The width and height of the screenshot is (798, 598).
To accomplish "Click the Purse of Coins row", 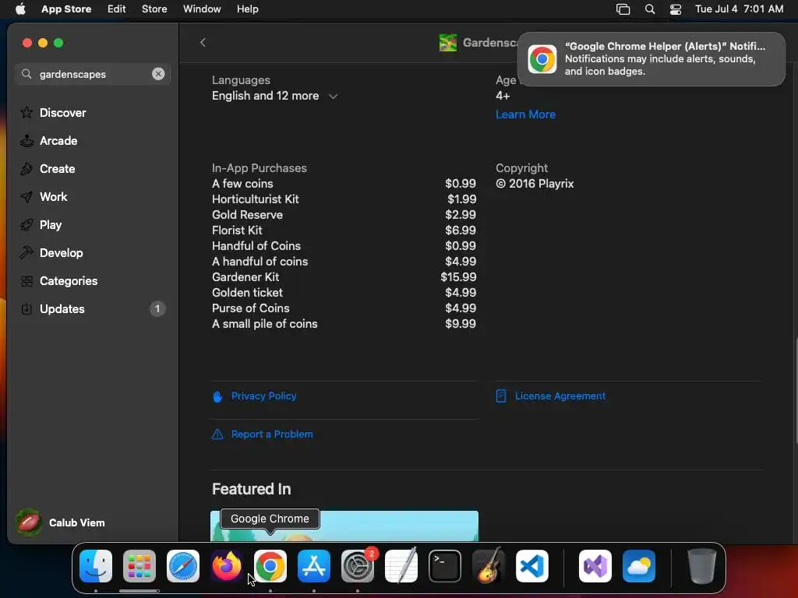I will [344, 308].
